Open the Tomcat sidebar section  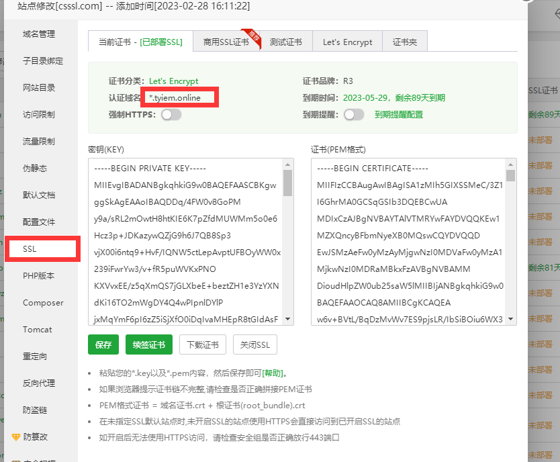[38, 329]
